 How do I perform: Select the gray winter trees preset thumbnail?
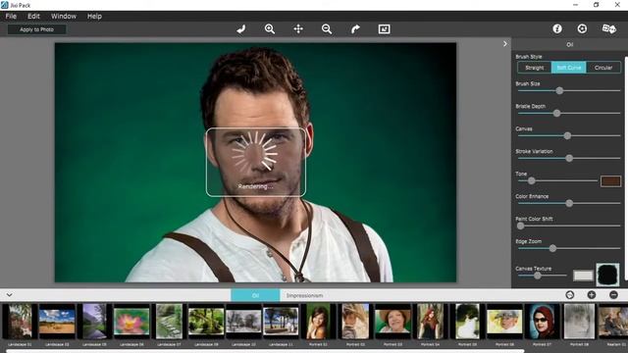pos(243,322)
